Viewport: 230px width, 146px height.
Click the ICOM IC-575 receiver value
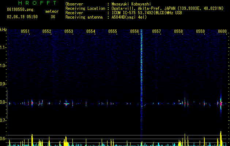pyautogui.click(x=147, y=13)
